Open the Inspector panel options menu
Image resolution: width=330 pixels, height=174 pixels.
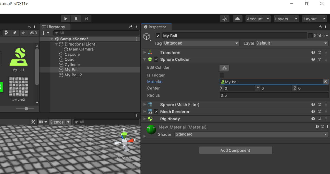tap(326, 27)
